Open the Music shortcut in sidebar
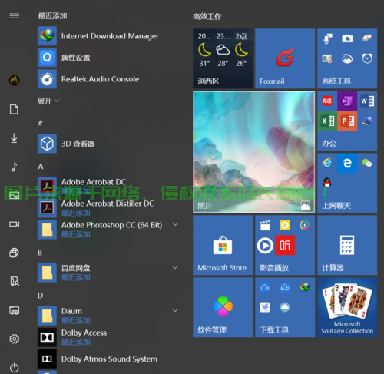Viewport: 384px width, 374px height. (x=14, y=167)
